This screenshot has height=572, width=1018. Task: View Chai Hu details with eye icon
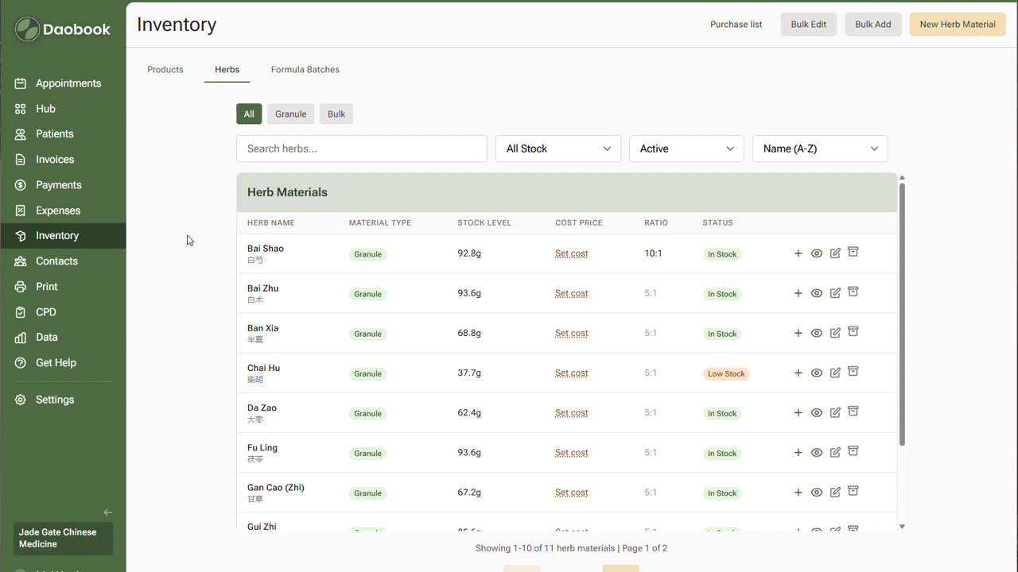tap(816, 373)
